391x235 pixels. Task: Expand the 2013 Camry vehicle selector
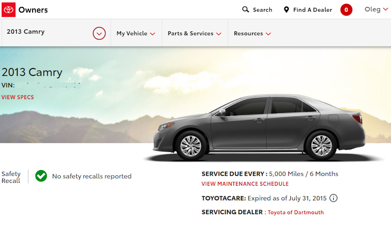[99, 33]
